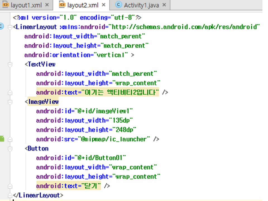
Task: Open the Activity1.java tab
Action: click(141, 5)
